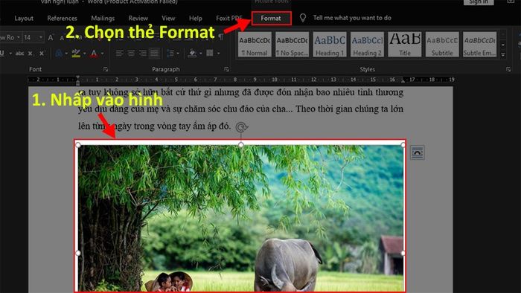Justify the paragraph text

coord(154,53)
